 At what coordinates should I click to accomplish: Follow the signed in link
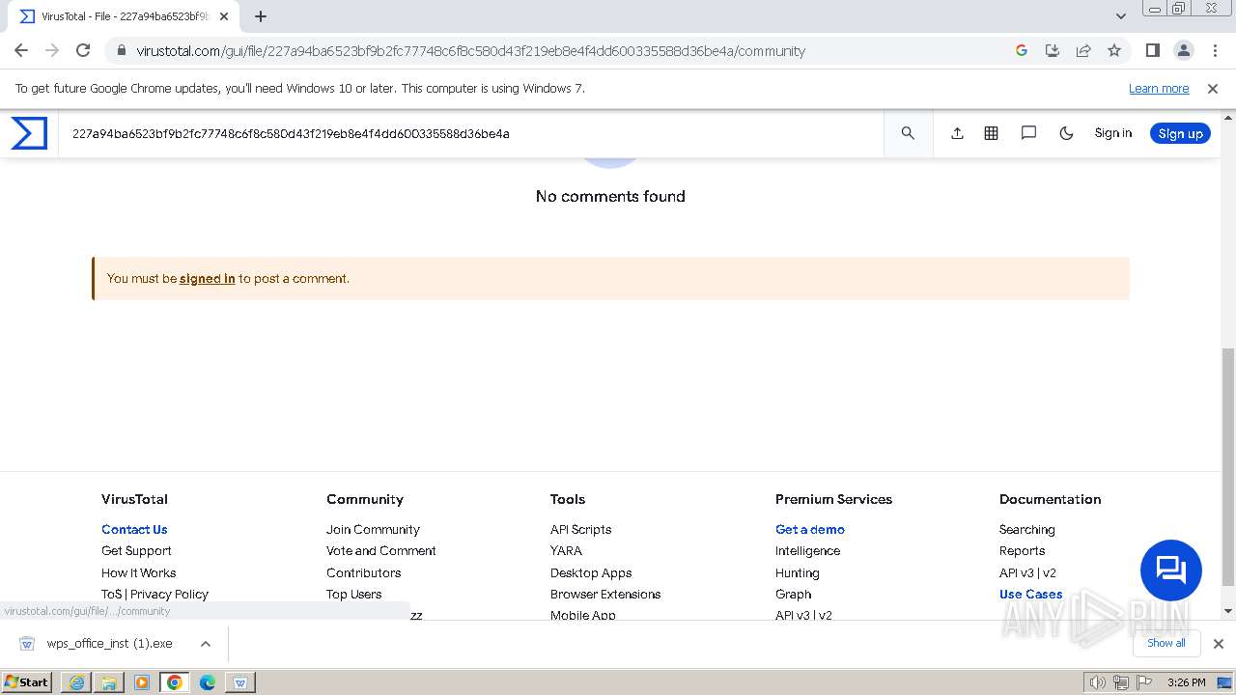coord(207,278)
